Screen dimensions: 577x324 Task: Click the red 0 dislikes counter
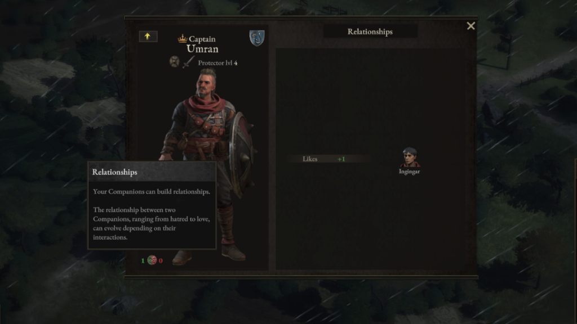[161, 260]
